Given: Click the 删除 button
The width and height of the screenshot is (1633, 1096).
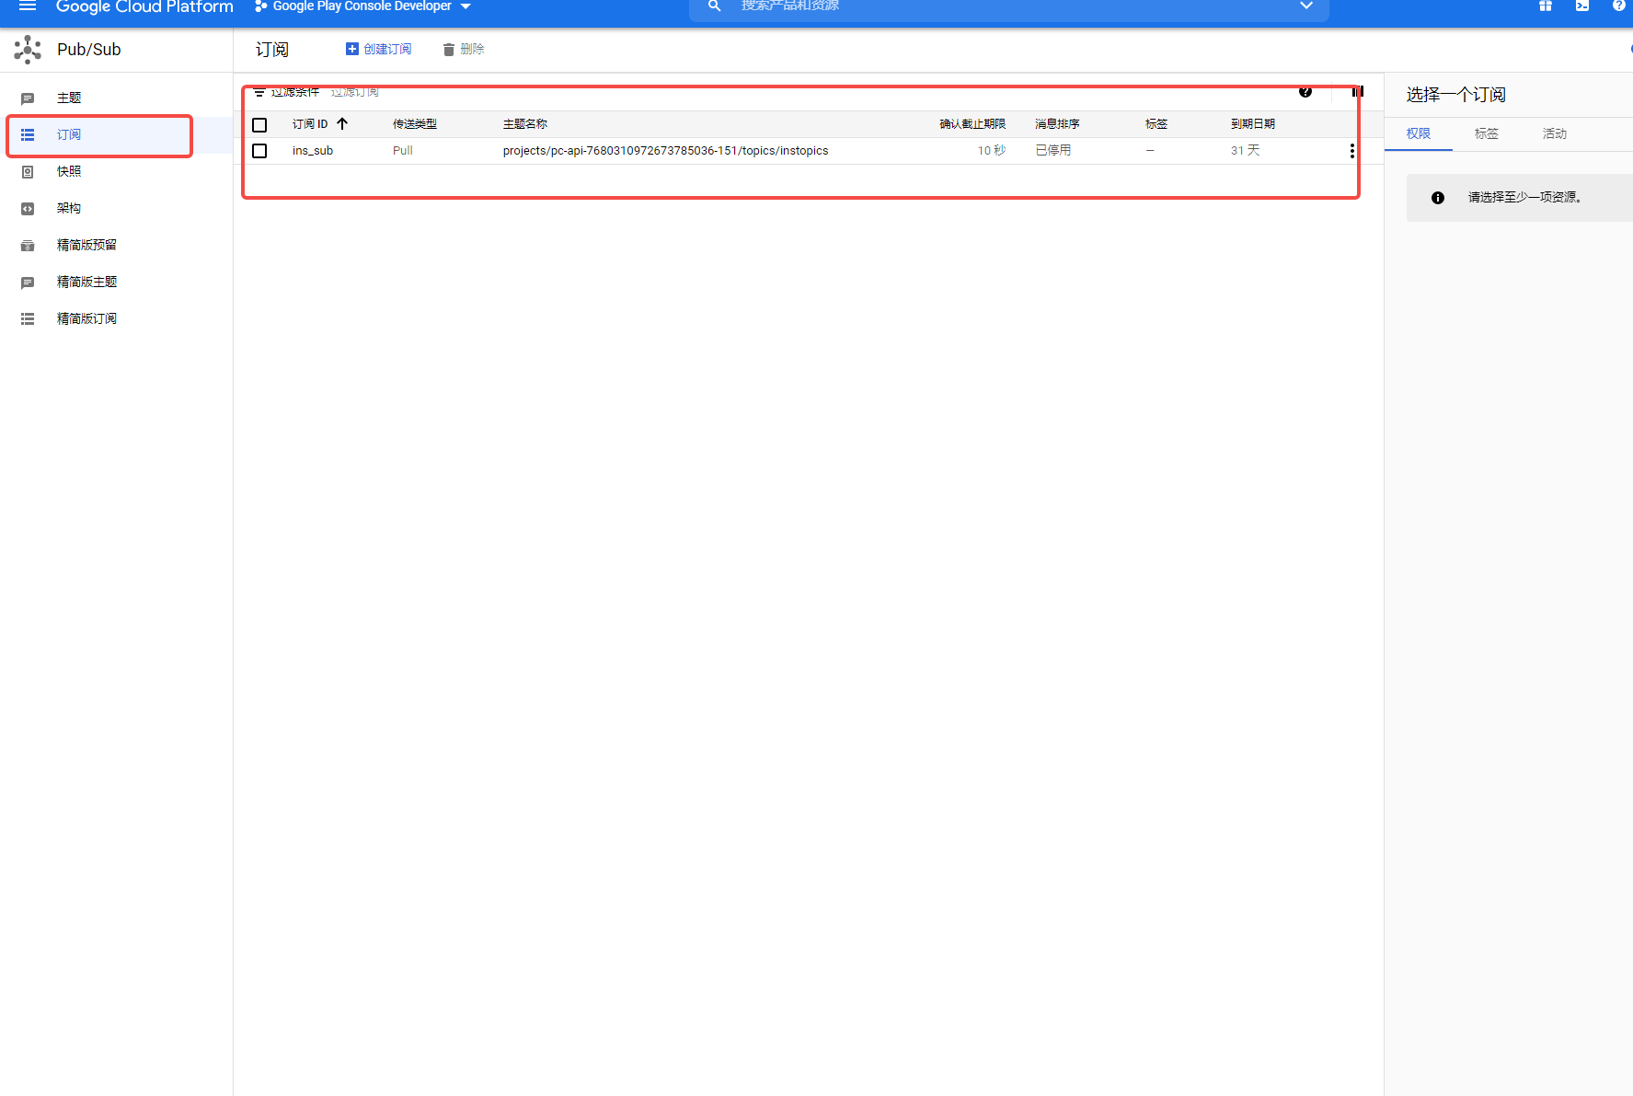Looking at the screenshot, I should click(463, 50).
